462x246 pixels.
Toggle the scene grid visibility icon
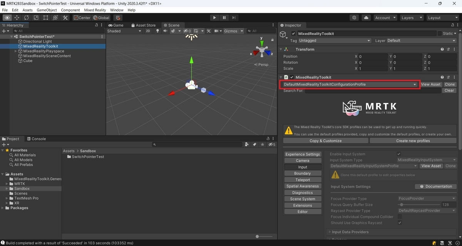tap(196, 31)
